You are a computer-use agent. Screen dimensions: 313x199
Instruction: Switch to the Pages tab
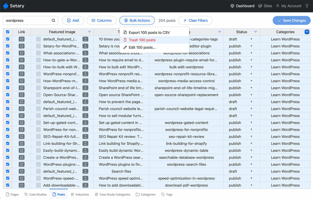point(12,194)
